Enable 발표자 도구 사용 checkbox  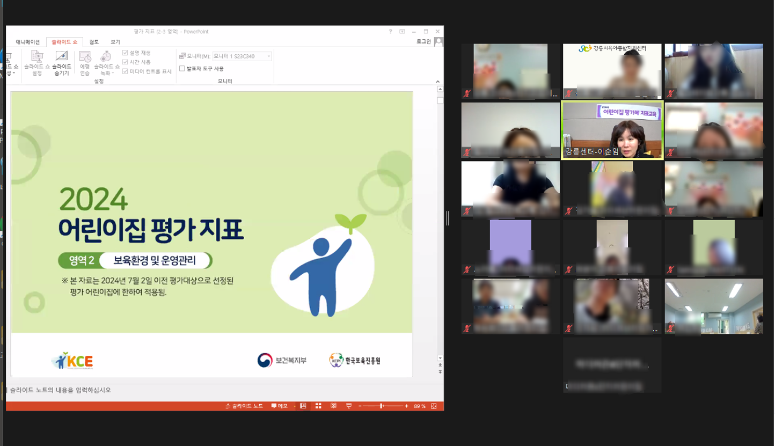pos(182,69)
